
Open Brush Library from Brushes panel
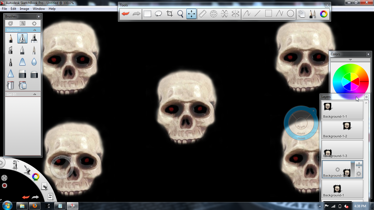(10, 24)
